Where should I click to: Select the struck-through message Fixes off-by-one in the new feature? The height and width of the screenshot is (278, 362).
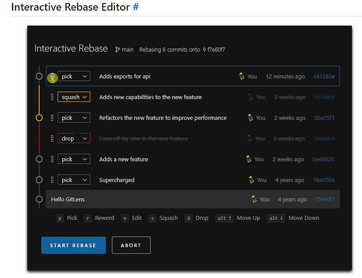[143, 139]
